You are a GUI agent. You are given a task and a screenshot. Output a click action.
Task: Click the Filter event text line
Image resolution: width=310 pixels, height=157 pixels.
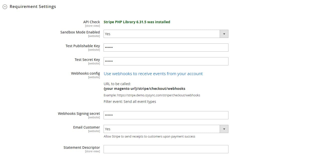coord(130,102)
